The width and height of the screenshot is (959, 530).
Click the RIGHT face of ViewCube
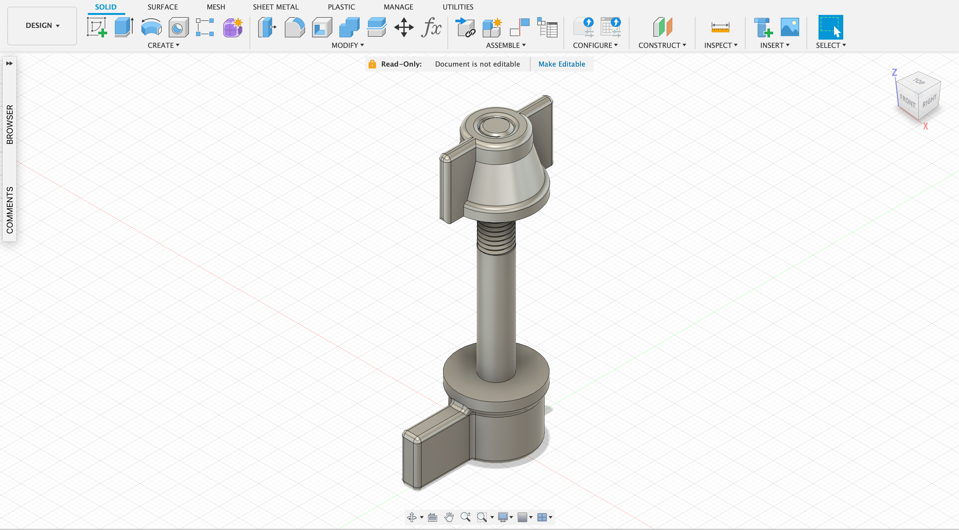coord(929,101)
